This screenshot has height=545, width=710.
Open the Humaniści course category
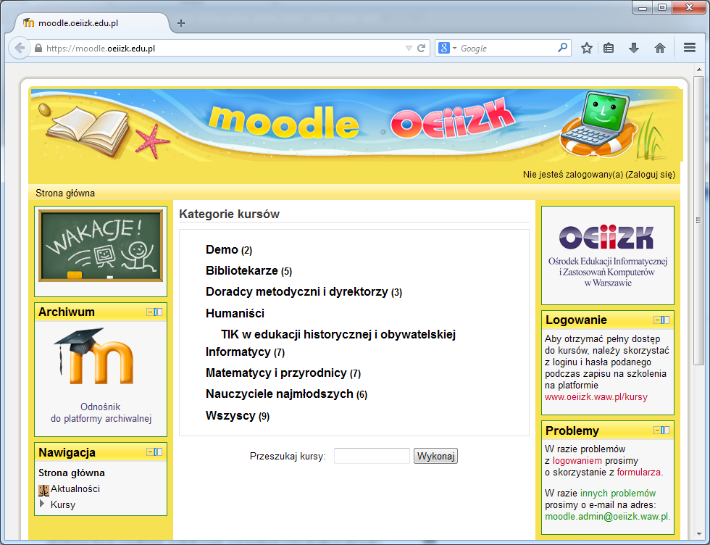tap(235, 314)
